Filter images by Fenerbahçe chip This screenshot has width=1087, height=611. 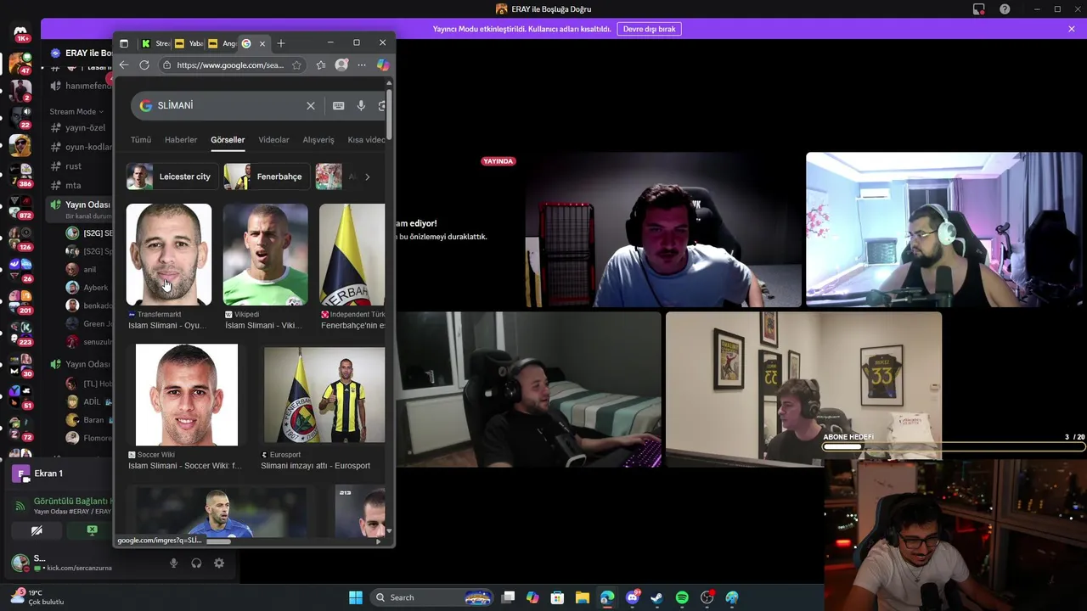pos(266,177)
